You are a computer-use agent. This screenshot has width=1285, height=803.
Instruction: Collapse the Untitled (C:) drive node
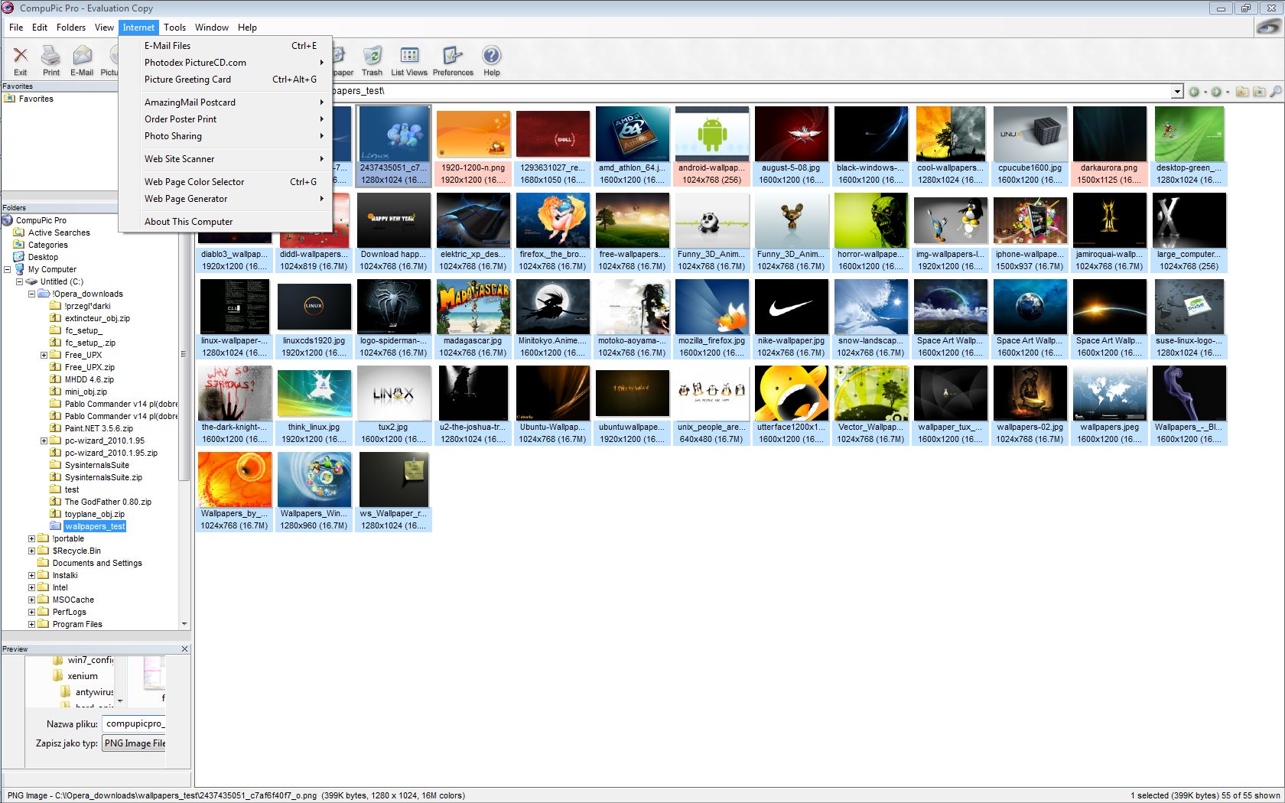20,281
